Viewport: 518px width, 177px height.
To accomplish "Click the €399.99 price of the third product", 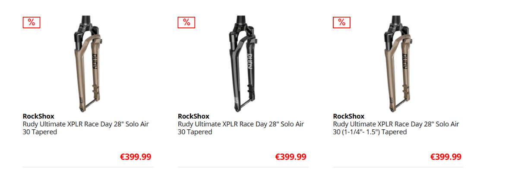I will tap(446, 157).
